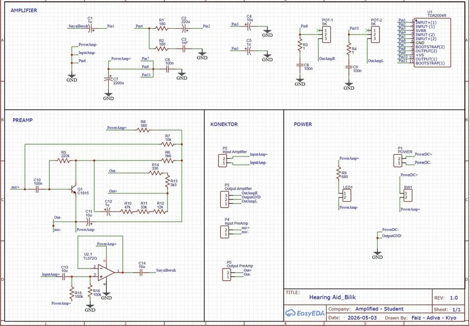Select resistor R15 100k symbol
Screen dimensions: 470x326
[x=72, y=293]
